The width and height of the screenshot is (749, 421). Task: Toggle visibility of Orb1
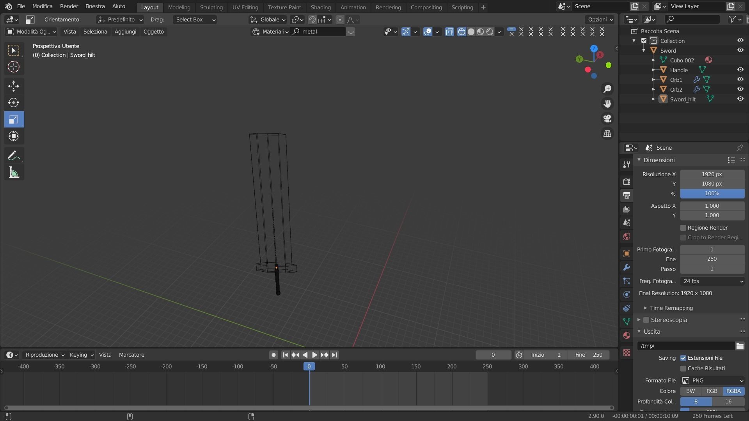tap(740, 80)
